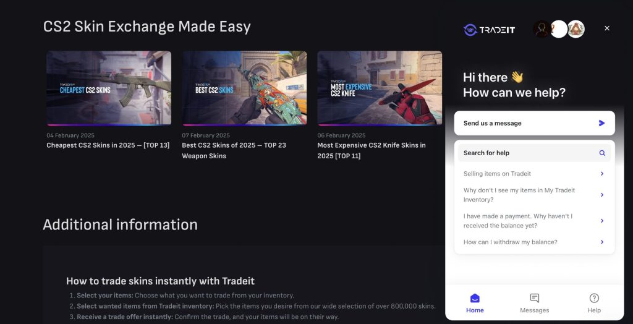
Task: Click the first support agent avatar
Action: coord(542,29)
